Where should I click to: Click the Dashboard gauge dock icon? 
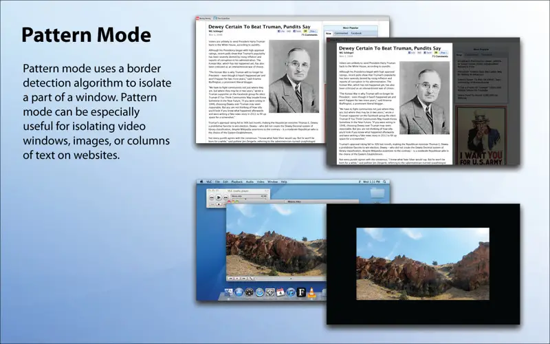point(249,292)
